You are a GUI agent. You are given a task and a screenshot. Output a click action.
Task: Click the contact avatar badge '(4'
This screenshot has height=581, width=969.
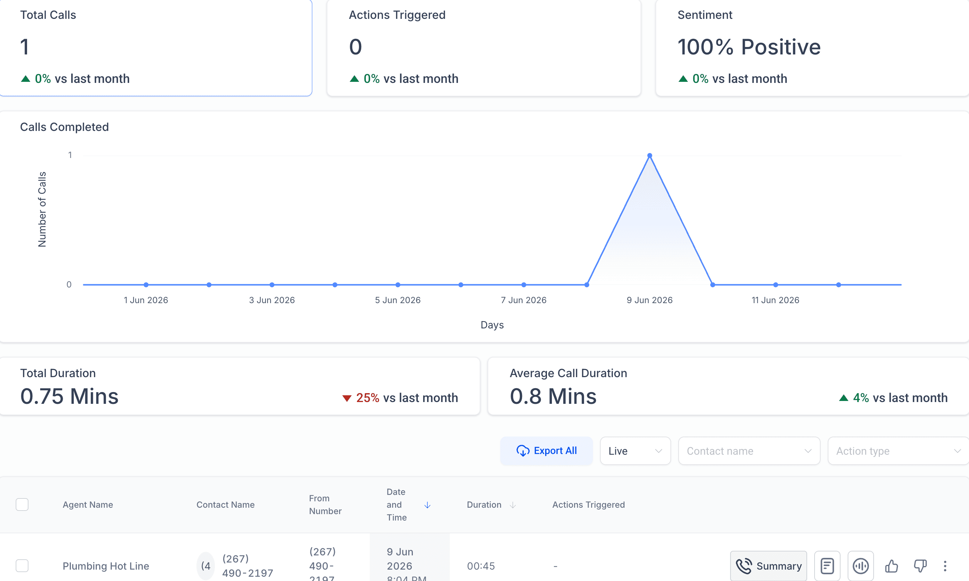pyautogui.click(x=206, y=566)
